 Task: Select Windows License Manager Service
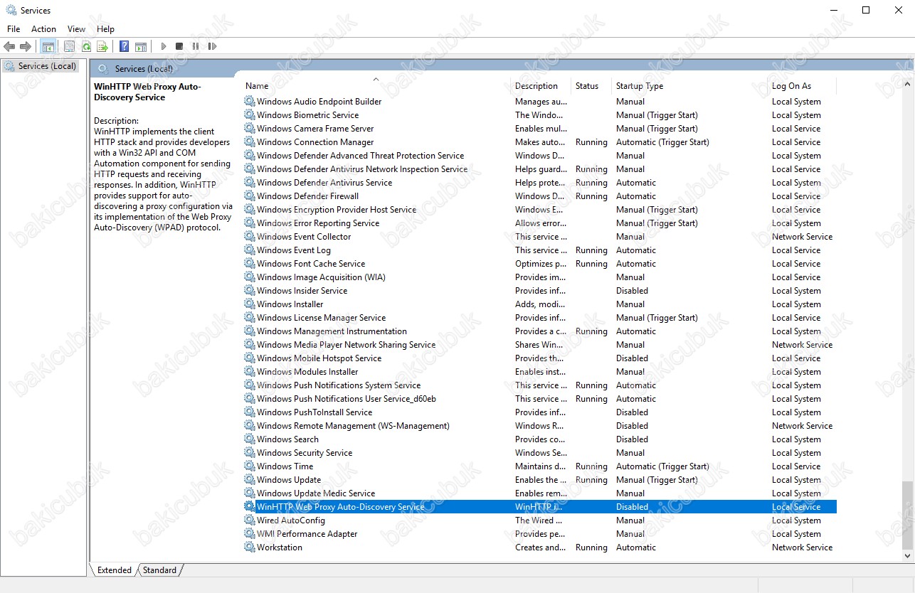pyautogui.click(x=540, y=318)
